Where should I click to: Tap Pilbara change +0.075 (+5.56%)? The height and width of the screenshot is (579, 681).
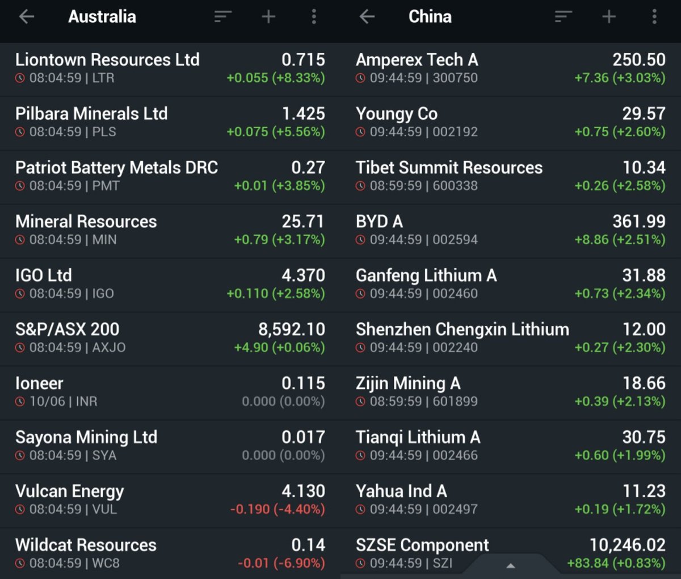point(276,132)
